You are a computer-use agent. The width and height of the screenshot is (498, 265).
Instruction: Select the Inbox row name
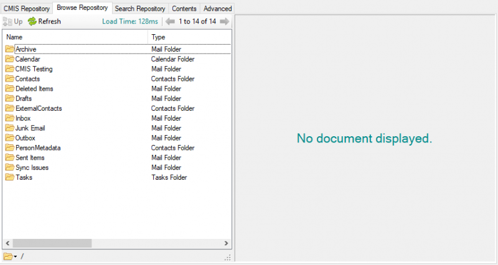click(23, 118)
